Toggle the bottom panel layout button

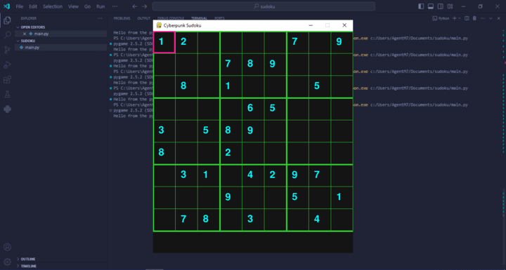tap(431, 6)
